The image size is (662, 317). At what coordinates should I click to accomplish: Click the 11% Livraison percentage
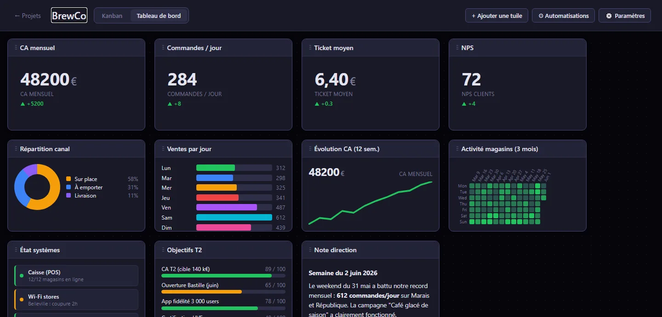[x=133, y=196]
